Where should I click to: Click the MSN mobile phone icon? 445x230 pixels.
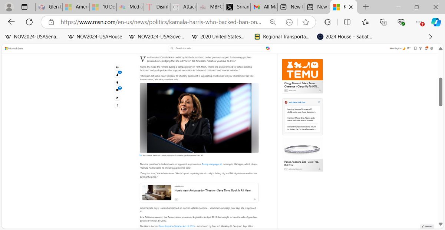(415, 48)
